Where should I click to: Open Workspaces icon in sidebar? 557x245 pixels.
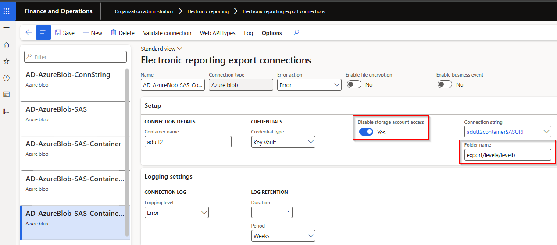click(x=7, y=94)
